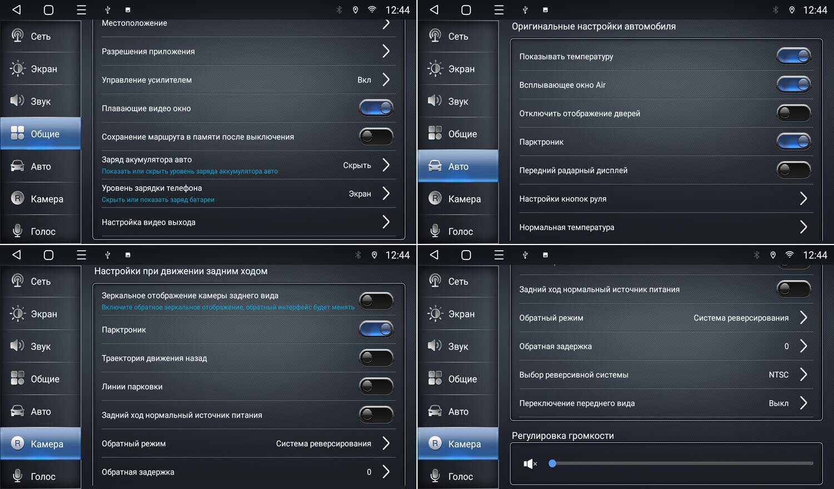The image size is (834, 489).
Task: Click the mute speaker icon under Регулировка громкости
Action: 529,463
